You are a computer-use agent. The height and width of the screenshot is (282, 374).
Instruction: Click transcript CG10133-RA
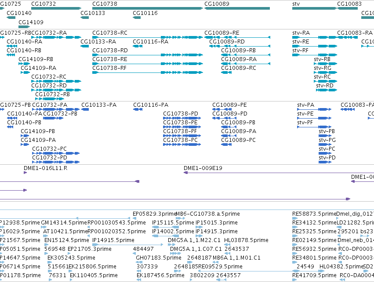click(98, 41)
